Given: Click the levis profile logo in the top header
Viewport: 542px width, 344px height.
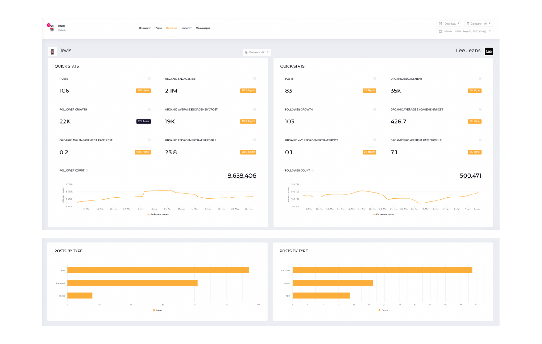Looking at the screenshot, I should tap(51, 28).
